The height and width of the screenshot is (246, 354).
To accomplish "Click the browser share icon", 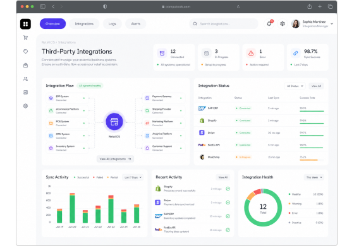I will pyautogui.click(x=310, y=6).
